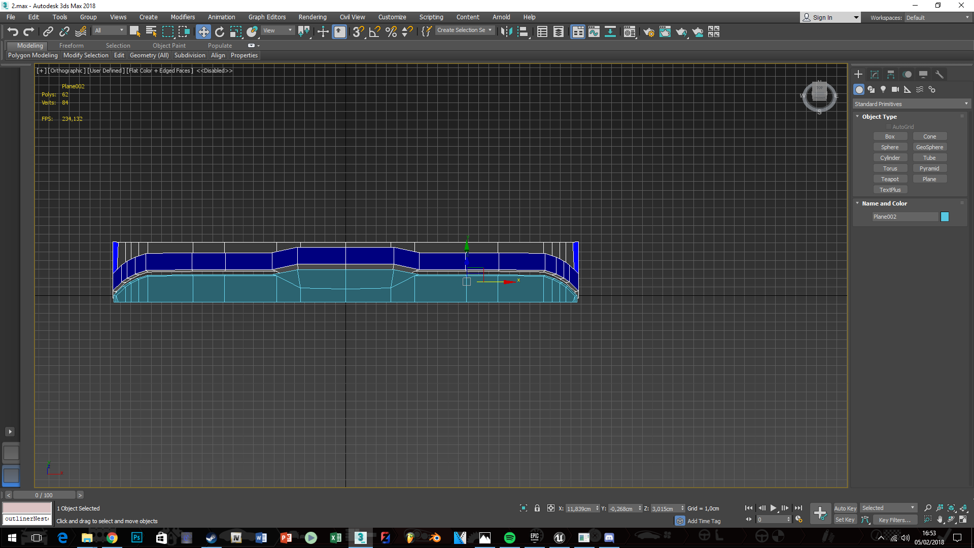Collapse the Object Type rollout
The image size is (974, 548).
(x=879, y=117)
